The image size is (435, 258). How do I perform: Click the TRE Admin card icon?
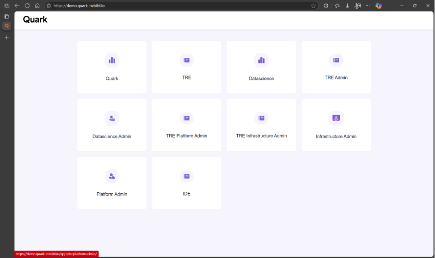336,60
